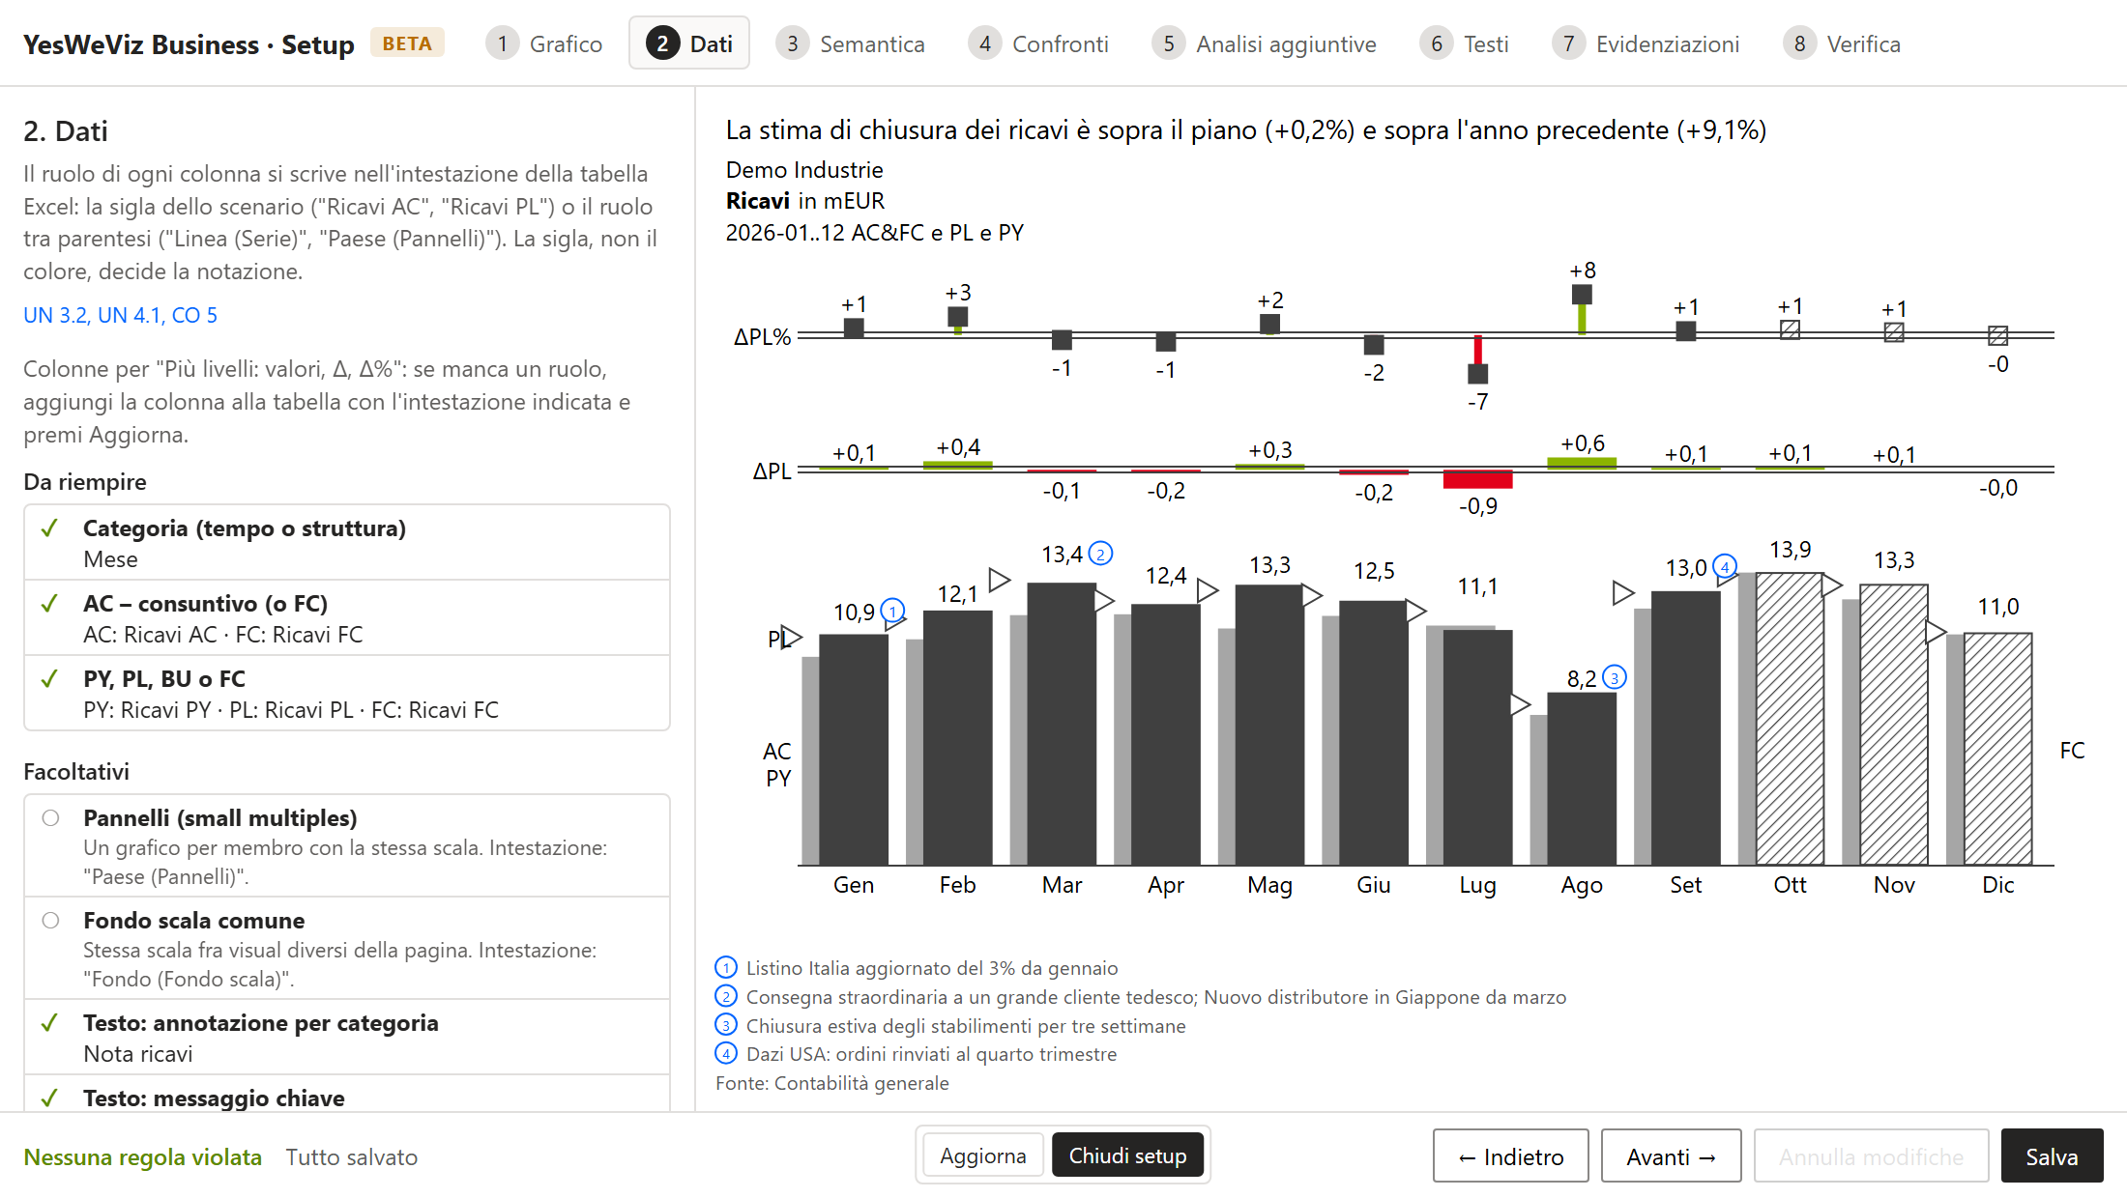Go to step 5 Analisi aggiuntive
The width and height of the screenshot is (2127, 1198).
[1265, 43]
